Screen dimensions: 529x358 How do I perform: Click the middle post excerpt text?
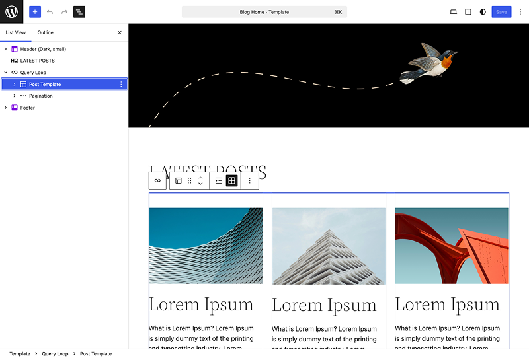pos(325,338)
